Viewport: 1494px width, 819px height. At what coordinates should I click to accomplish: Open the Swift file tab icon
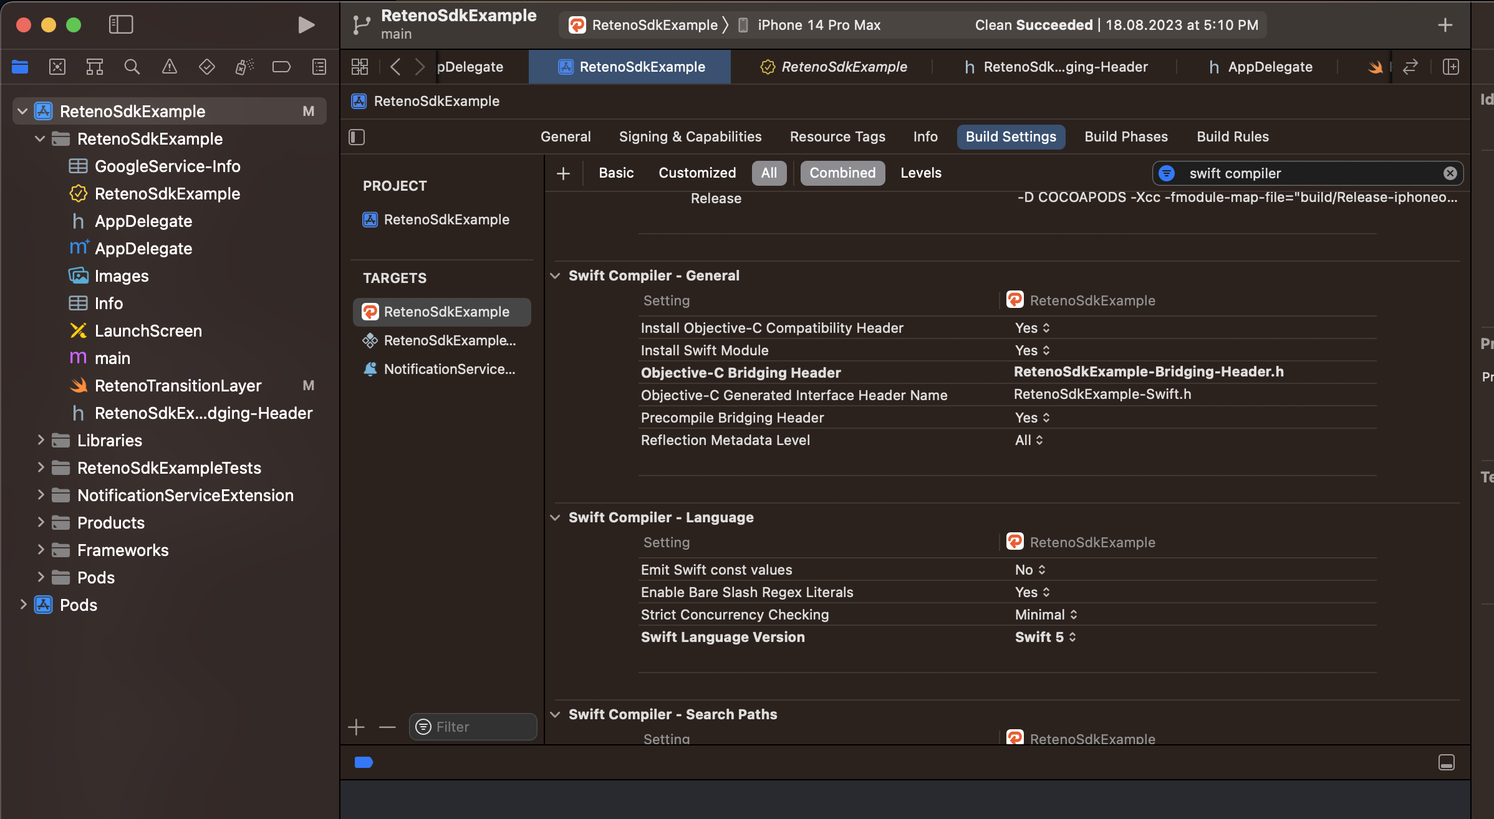pyautogui.click(x=1375, y=67)
